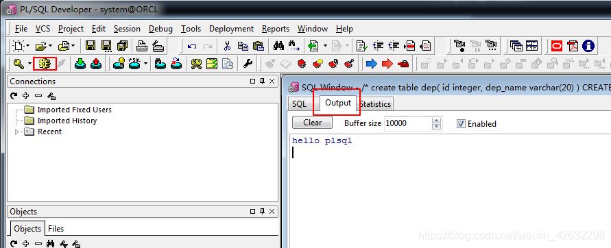611x248 pixels.
Task: Click the hello plsql output text
Action: 322,141
